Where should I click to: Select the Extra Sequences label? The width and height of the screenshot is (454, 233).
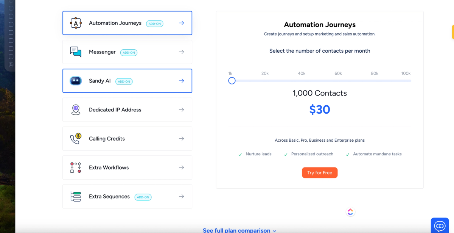[x=109, y=196]
